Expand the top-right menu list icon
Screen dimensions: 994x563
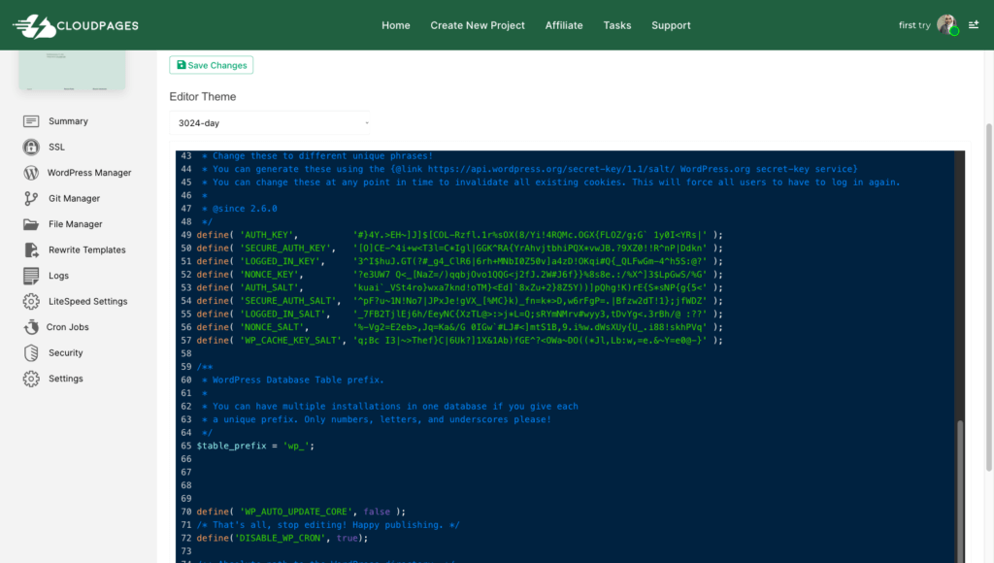pyautogui.click(x=974, y=24)
